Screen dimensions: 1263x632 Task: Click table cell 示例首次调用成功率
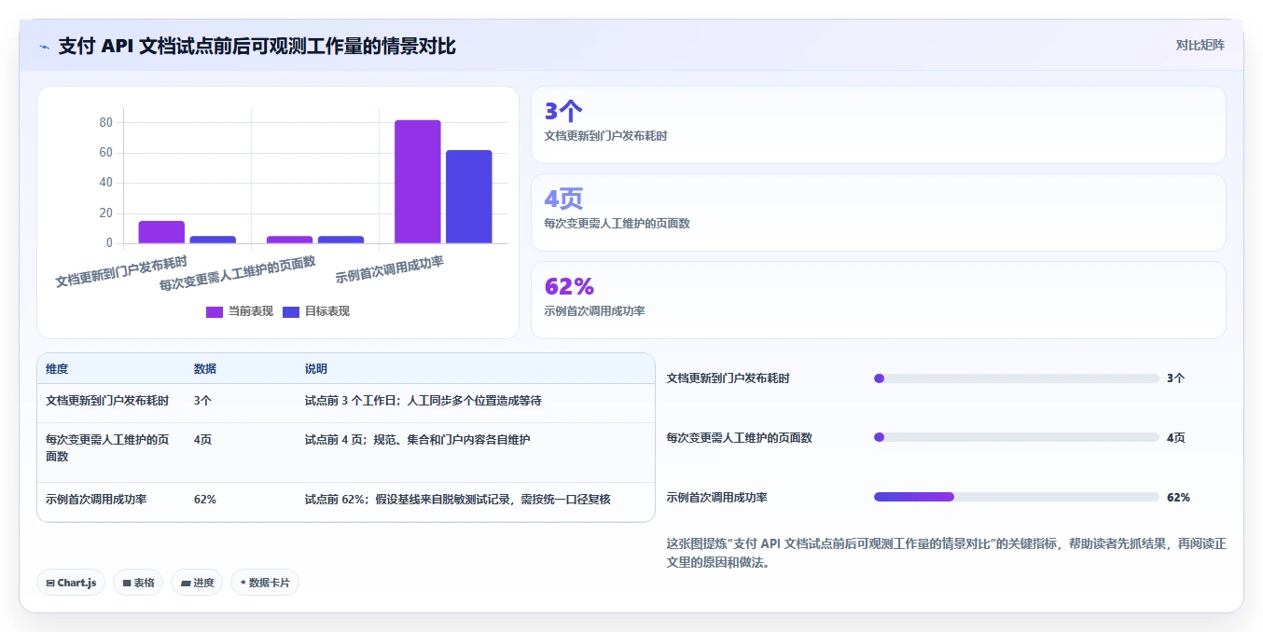(x=96, y=500)
